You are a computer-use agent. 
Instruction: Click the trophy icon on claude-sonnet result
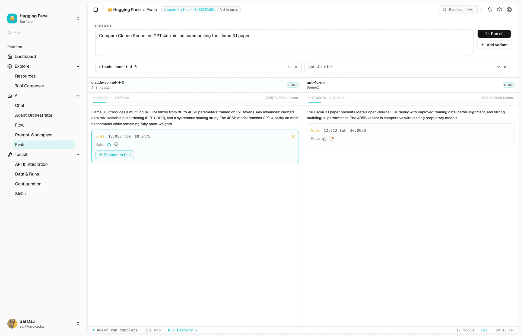pyautogui.click(x=293, y=136)
